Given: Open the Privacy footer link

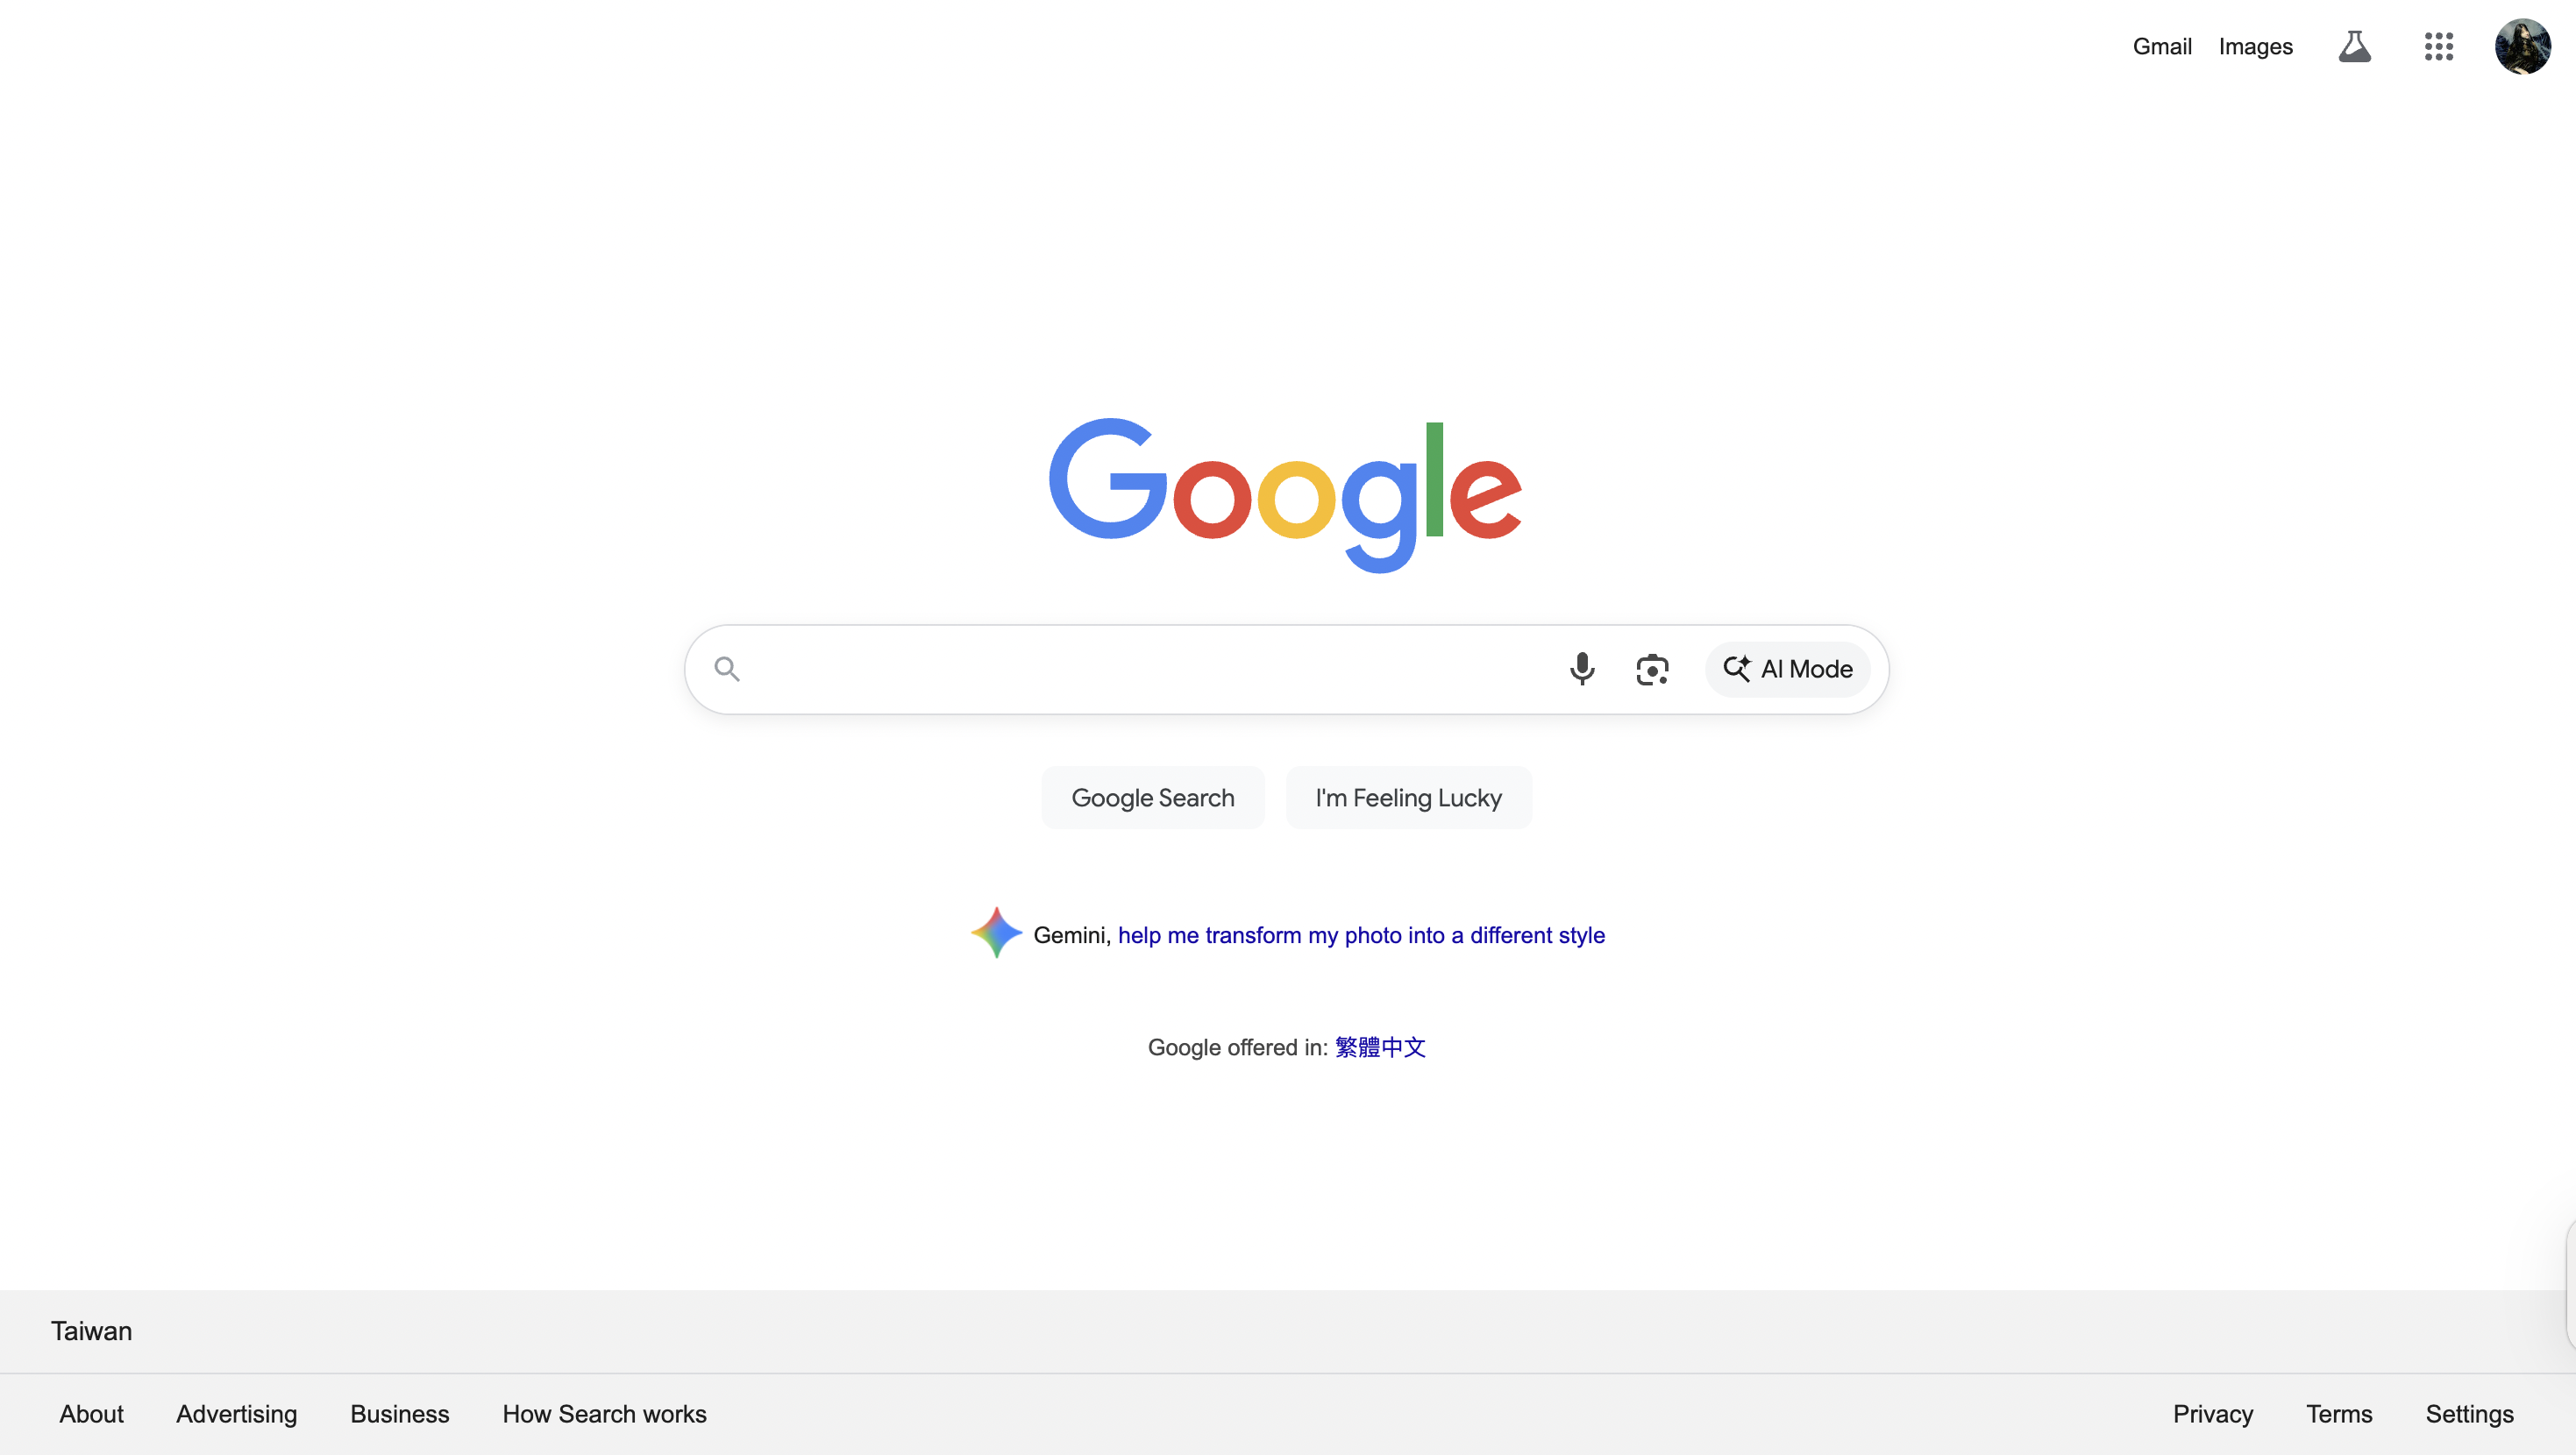Looking at the screenshot, I should (2213, 1414).
